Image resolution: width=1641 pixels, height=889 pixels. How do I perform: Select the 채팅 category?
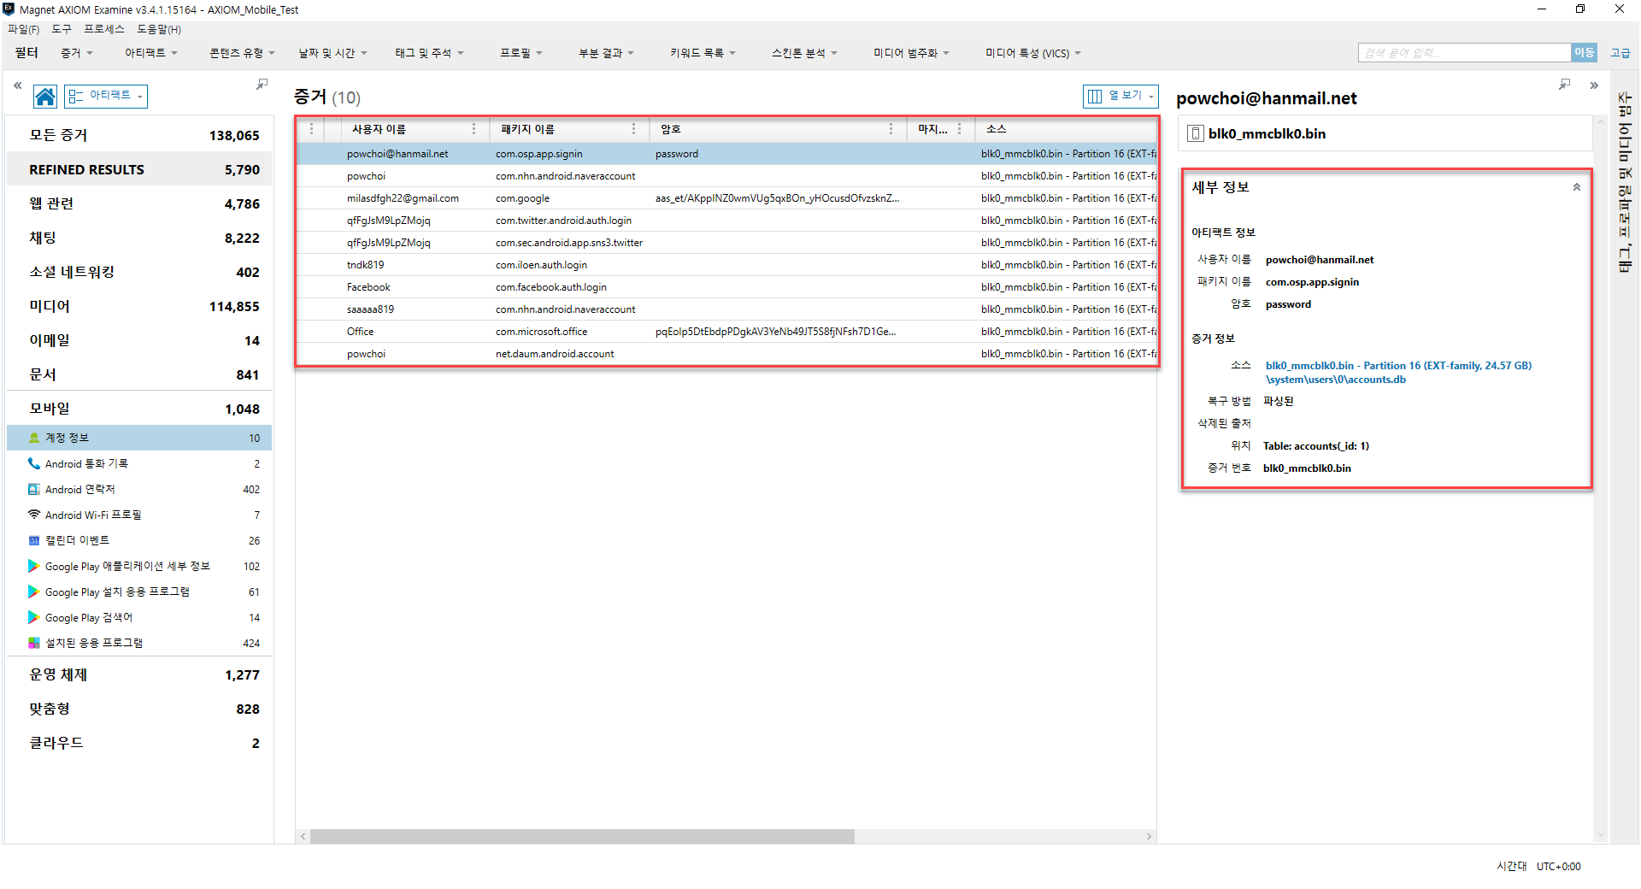[139, 238]
